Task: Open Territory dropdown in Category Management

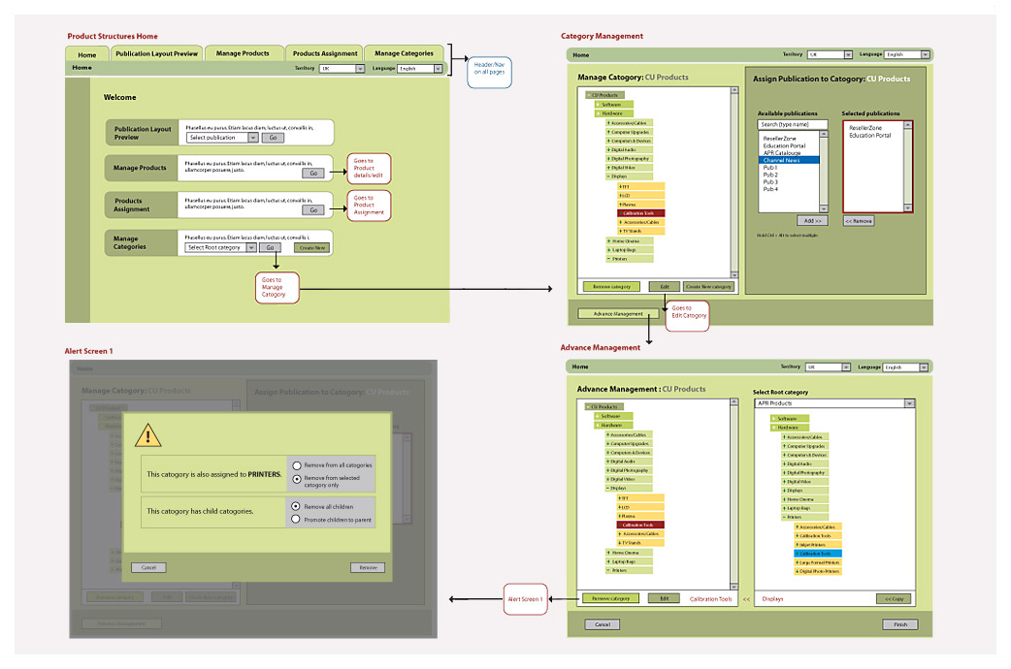Action: (830, 55)
